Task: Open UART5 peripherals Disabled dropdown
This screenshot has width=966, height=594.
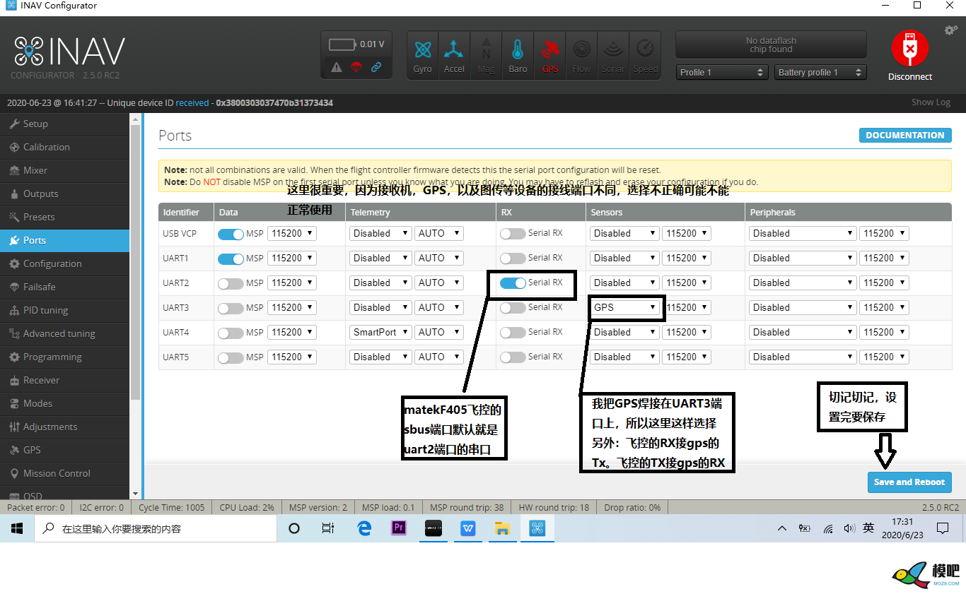Action: pyautogui.click(x=803, y=357)
